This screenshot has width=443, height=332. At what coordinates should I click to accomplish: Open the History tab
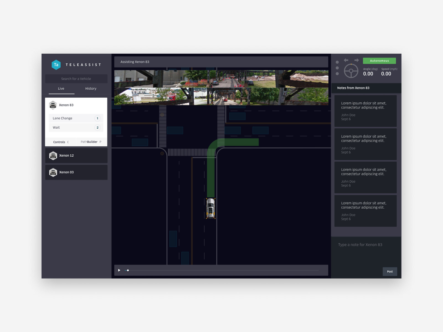tap(91, 89)
